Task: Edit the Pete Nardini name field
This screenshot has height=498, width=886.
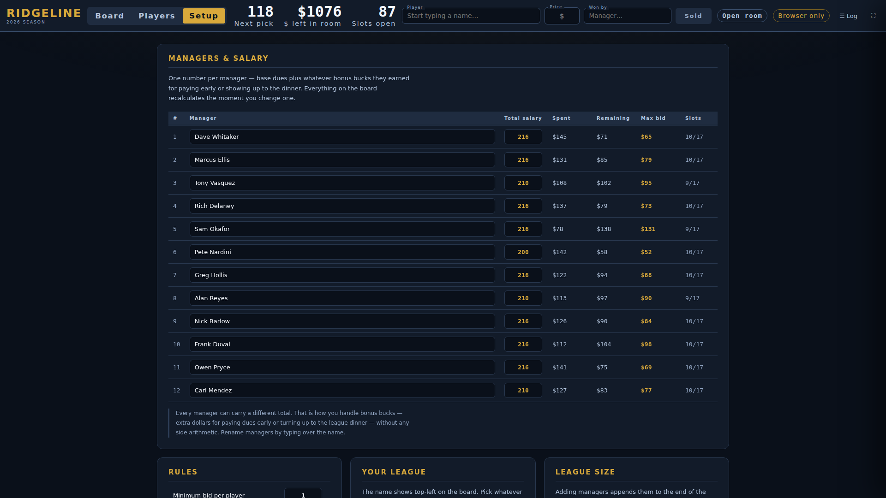Action: 342,252
